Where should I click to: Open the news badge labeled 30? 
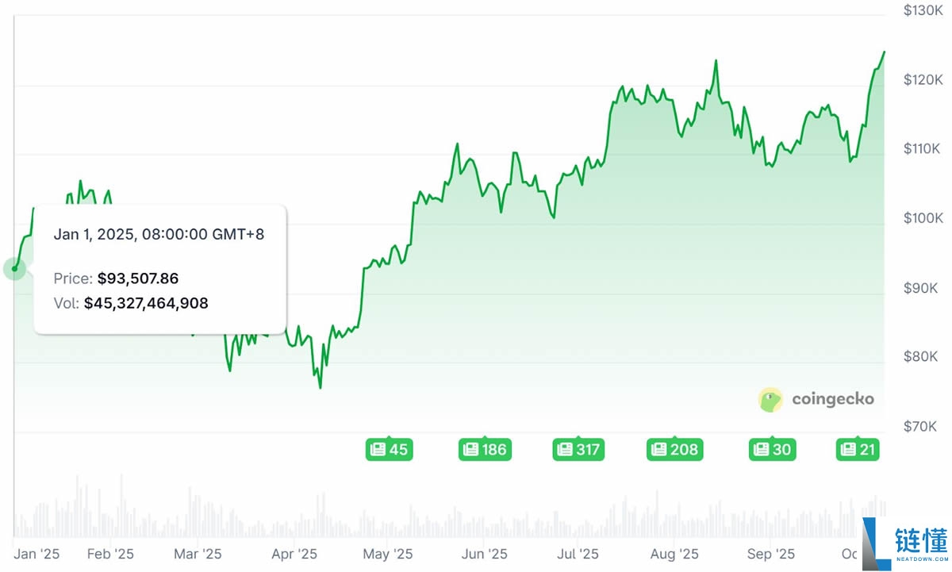pos(771,450)
